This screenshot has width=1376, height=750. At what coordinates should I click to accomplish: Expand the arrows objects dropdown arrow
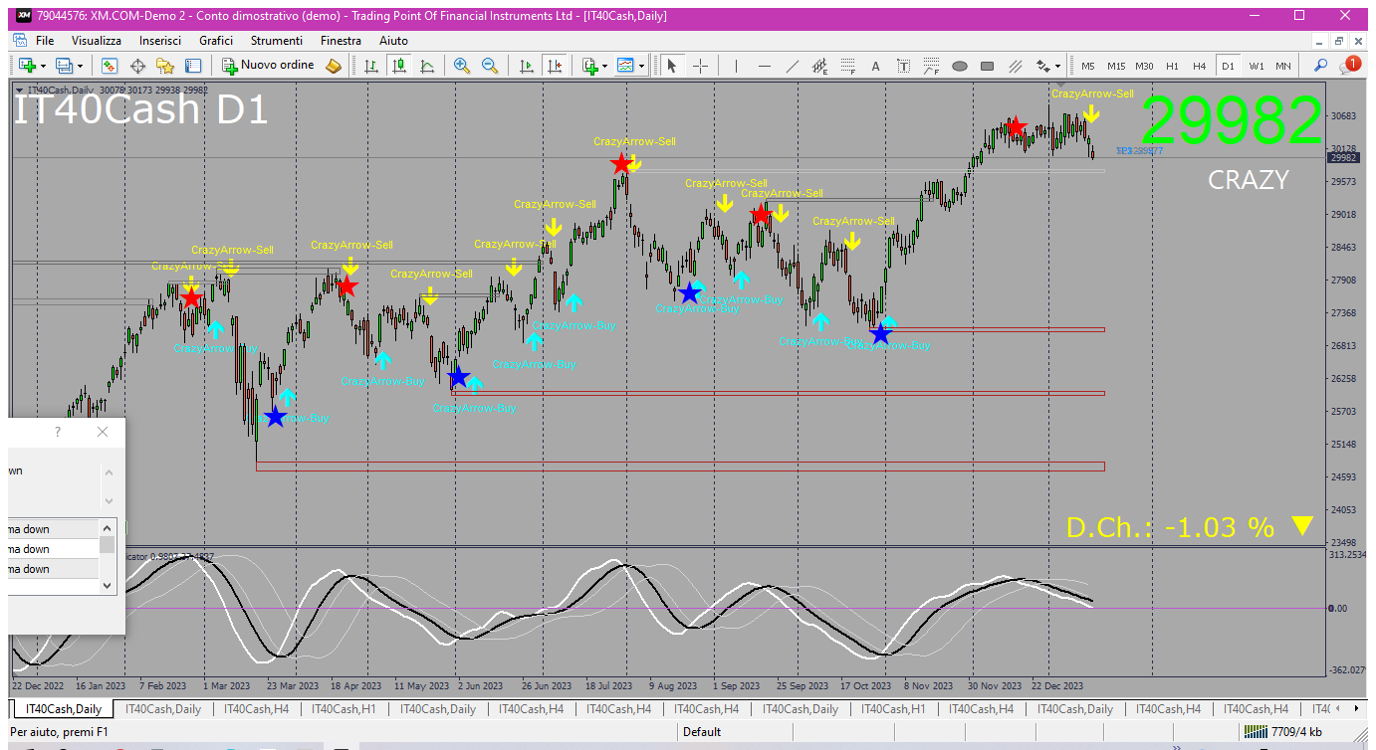coord(1057,67)
